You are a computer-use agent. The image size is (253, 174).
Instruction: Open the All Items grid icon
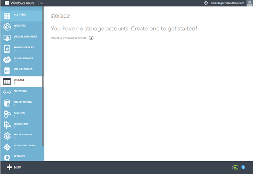[x=7, y=16]
